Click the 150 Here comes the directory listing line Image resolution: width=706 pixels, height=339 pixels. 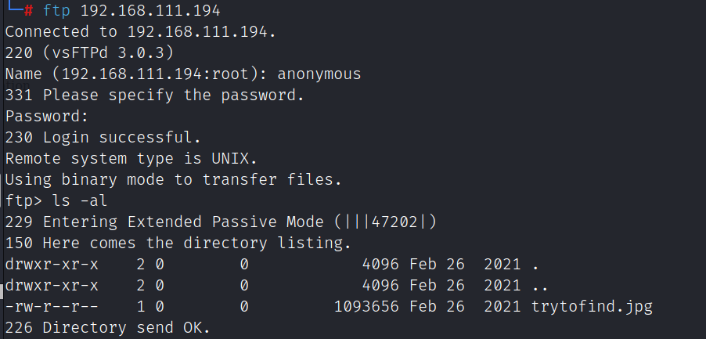176,243
